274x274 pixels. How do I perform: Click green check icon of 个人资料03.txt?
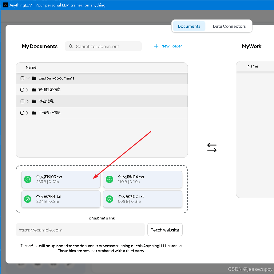[x=28, y=179]
